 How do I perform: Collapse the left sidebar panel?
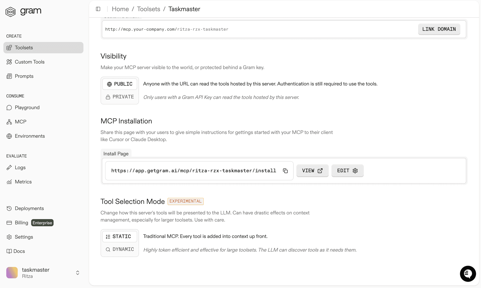point(98,9)
